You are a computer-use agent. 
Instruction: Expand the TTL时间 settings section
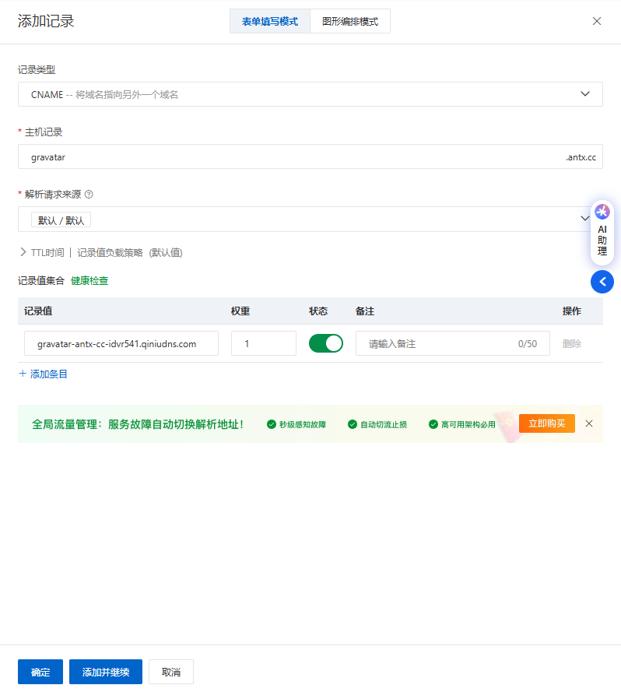point(23,252)
